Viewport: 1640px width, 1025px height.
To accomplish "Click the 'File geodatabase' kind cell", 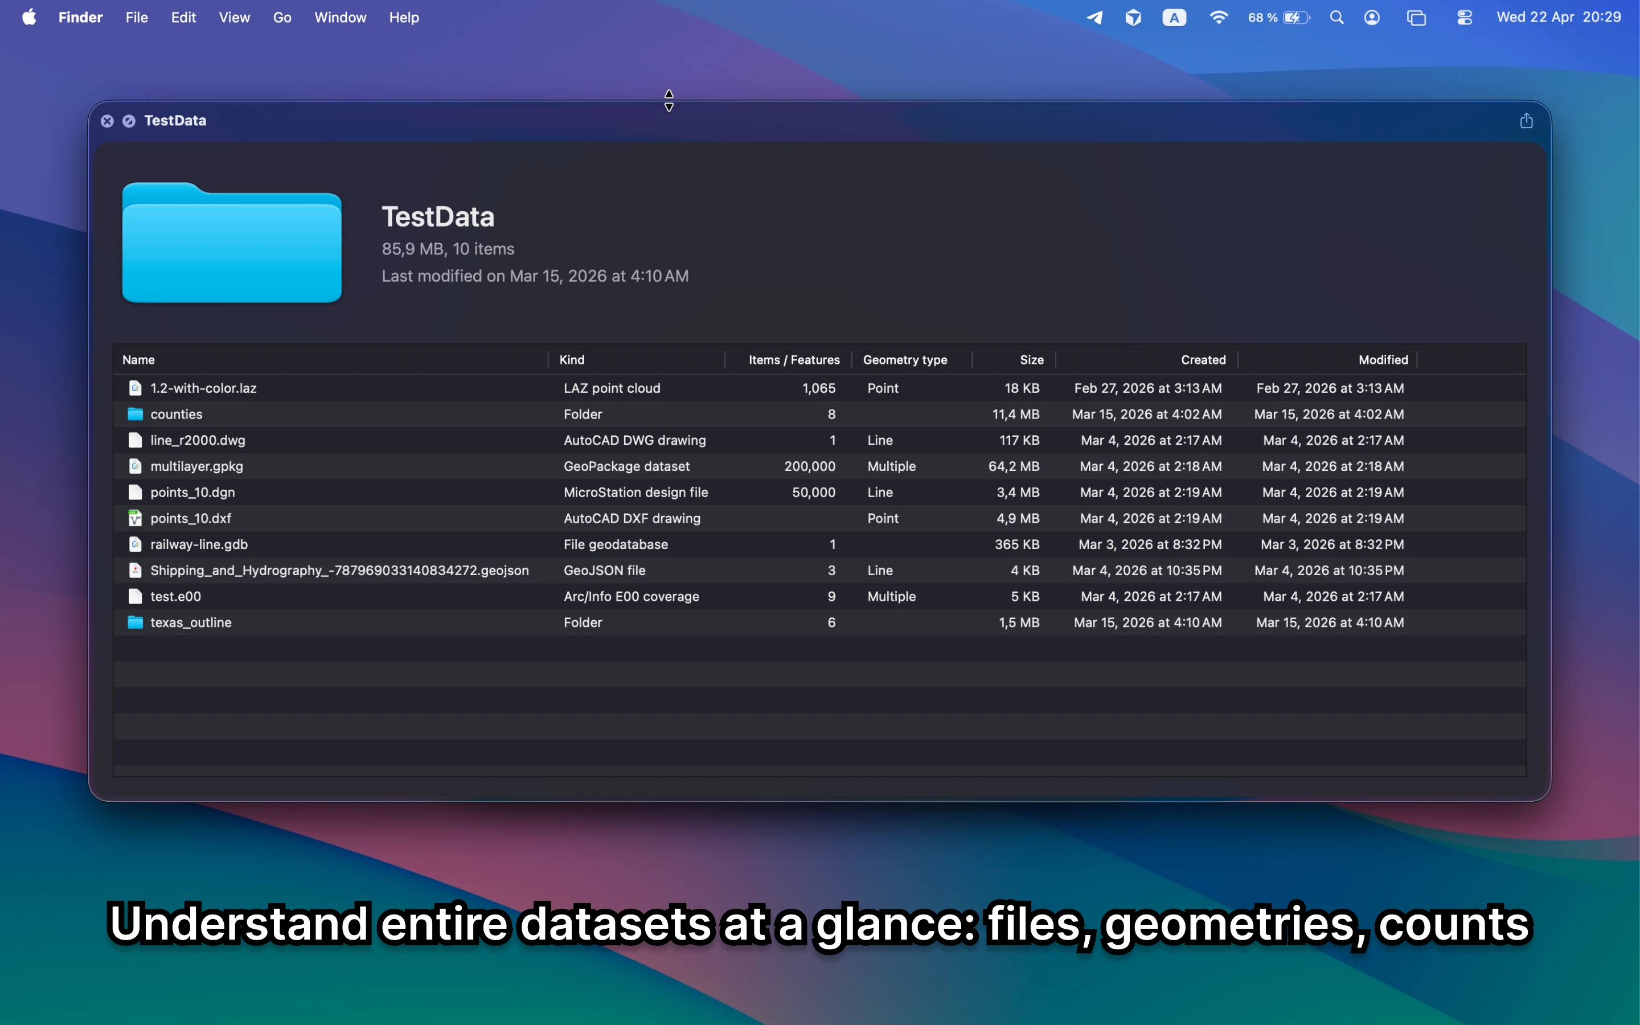I will click(616, 544).
